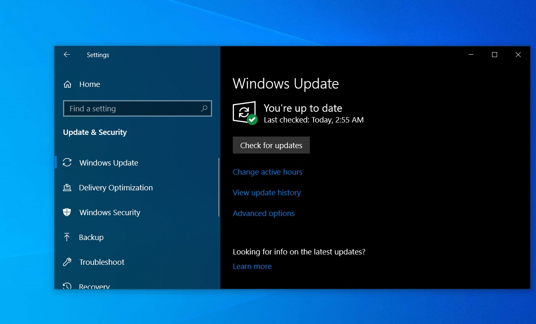Open View update history link
Image resolution: width=536 pixels, height=324 pixels.
267,192
